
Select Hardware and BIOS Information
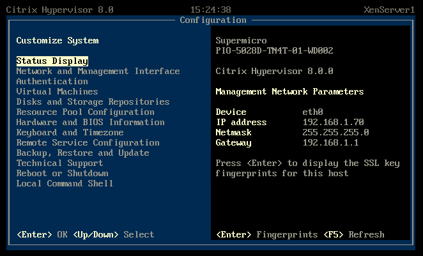point(90,122)
